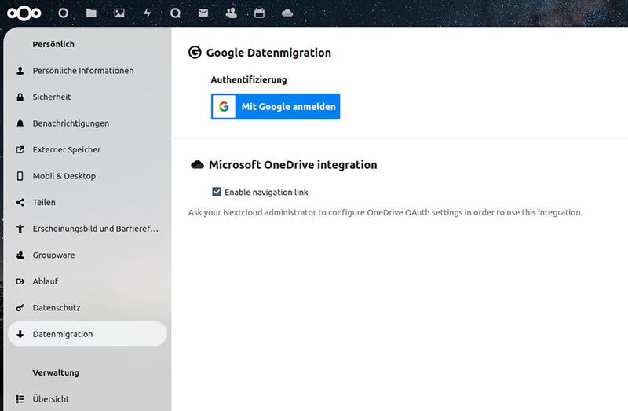
Task: Click the flow icon beside Ablauf
Action: click(x=20, y=281)
